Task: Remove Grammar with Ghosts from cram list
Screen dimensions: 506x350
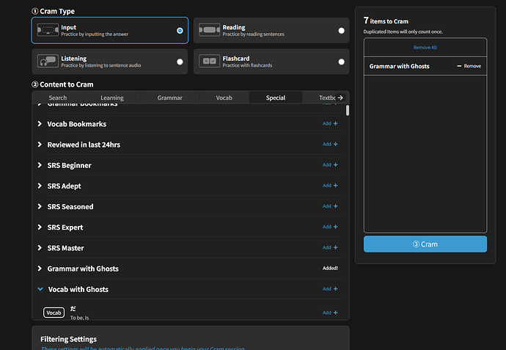Action: 469,66
